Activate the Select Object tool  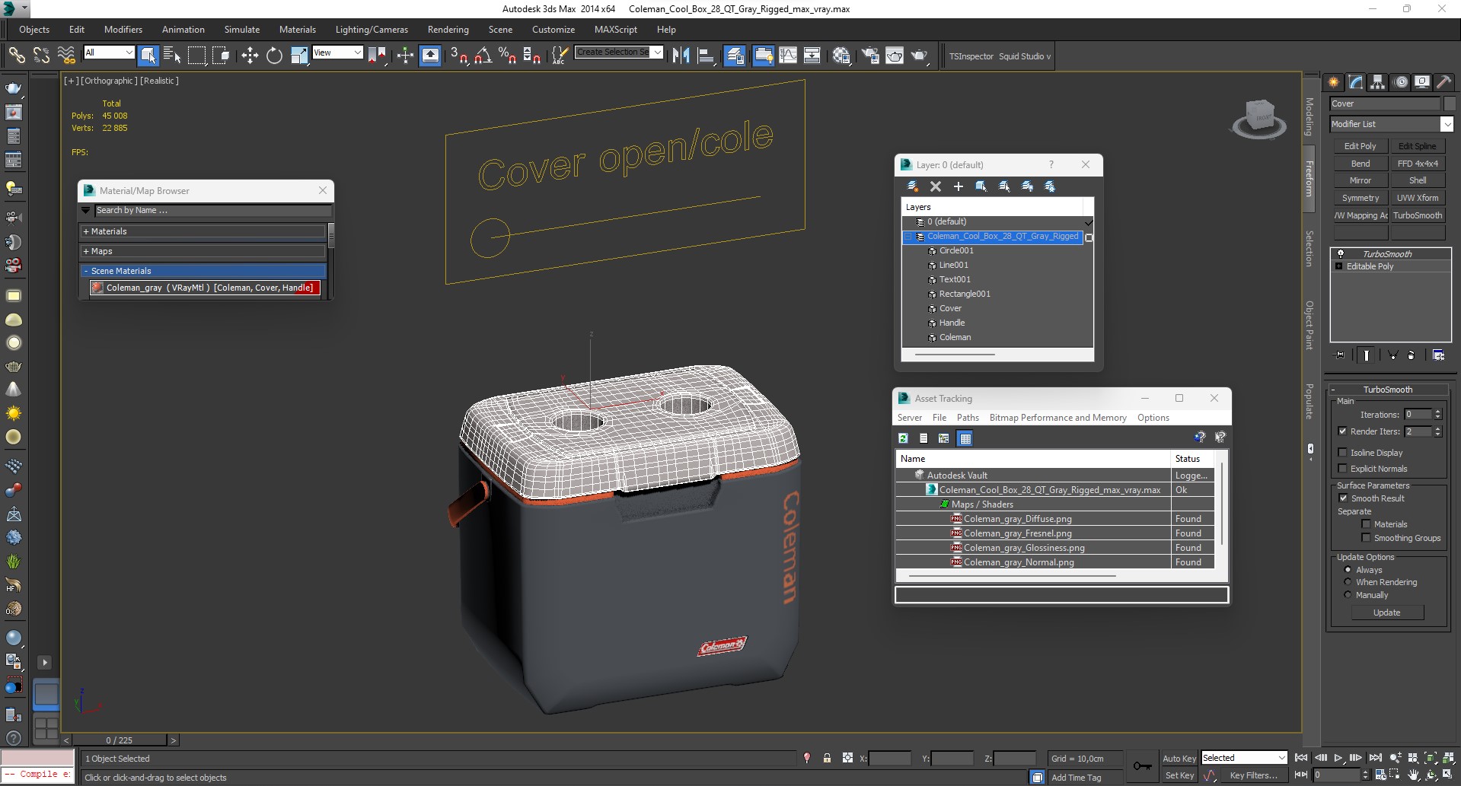[x=148, y=56]
